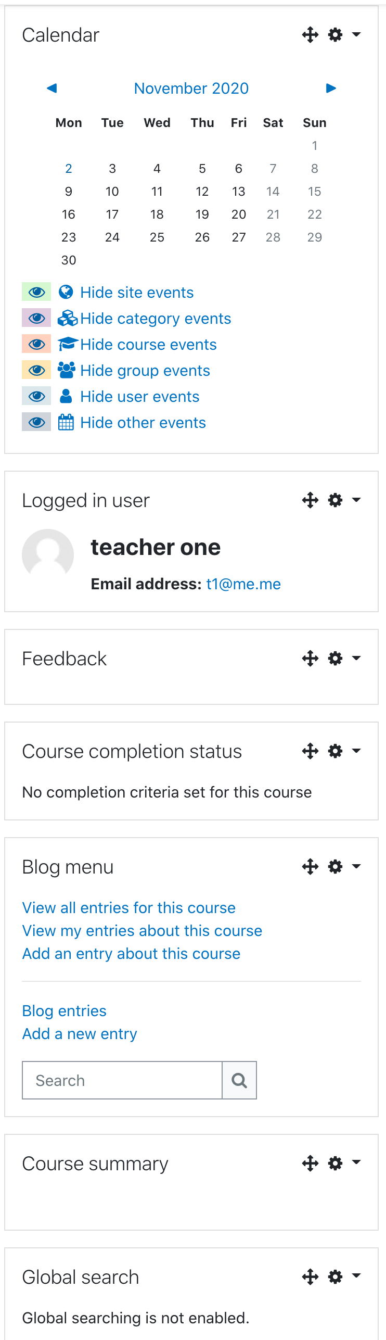Open View all entries for this course
The height and width of the screenshot is (1340, 386).
click(x=129, y=907)
